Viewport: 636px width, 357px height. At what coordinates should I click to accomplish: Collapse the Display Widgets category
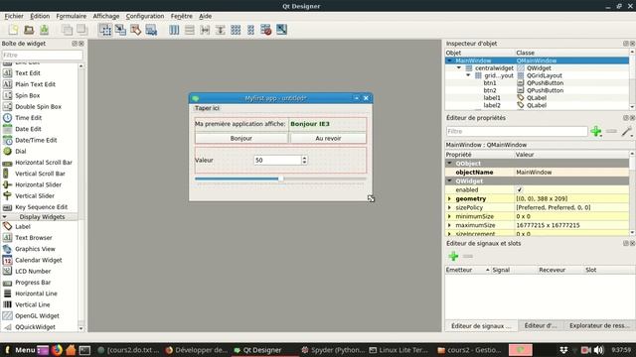(5, 217)
